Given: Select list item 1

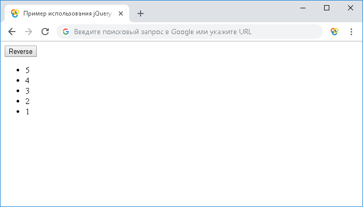Looking at the screenshot, I should coord(27,112).
